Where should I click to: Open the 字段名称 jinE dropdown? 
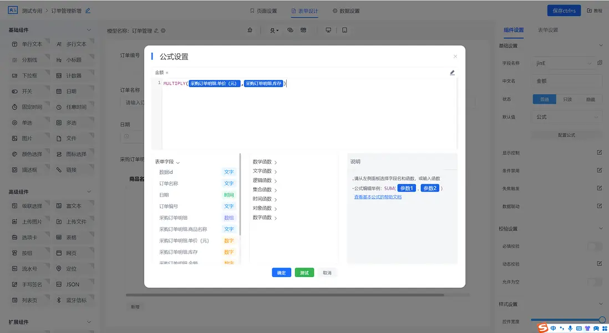563,63
